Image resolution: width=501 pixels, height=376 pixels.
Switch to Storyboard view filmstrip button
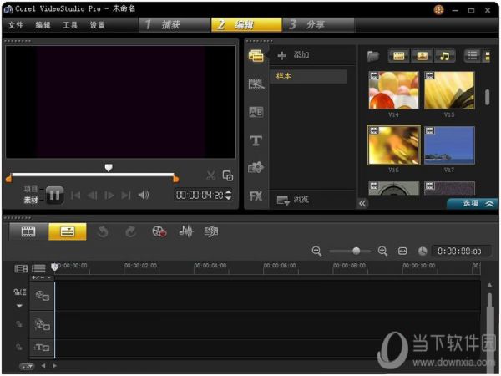28,231
